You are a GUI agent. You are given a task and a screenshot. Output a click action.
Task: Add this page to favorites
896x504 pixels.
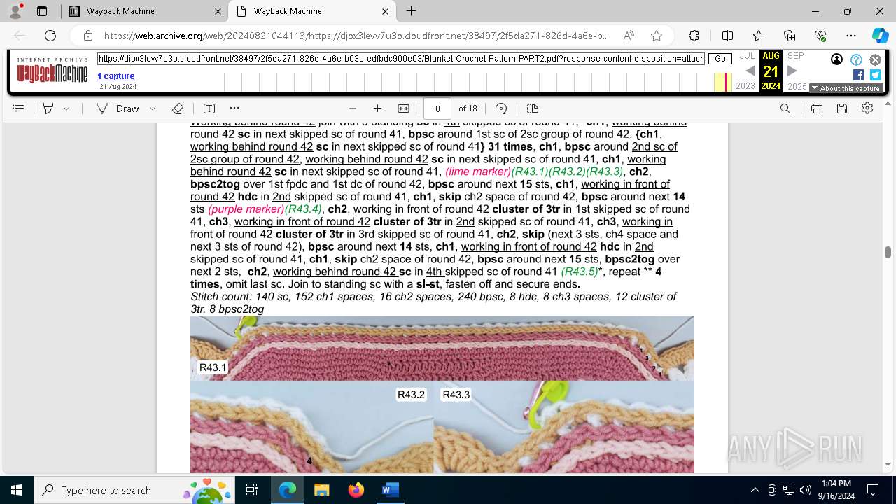[657, 36]
